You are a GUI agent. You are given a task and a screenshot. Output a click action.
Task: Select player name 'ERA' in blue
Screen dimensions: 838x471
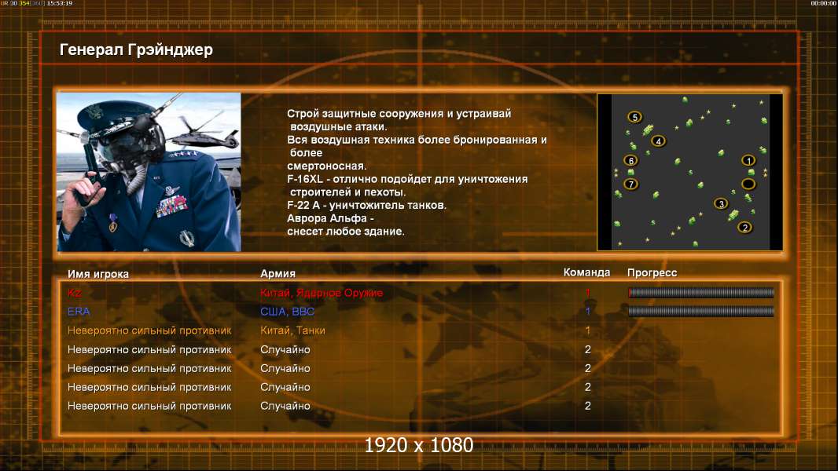tap(79, 312)
